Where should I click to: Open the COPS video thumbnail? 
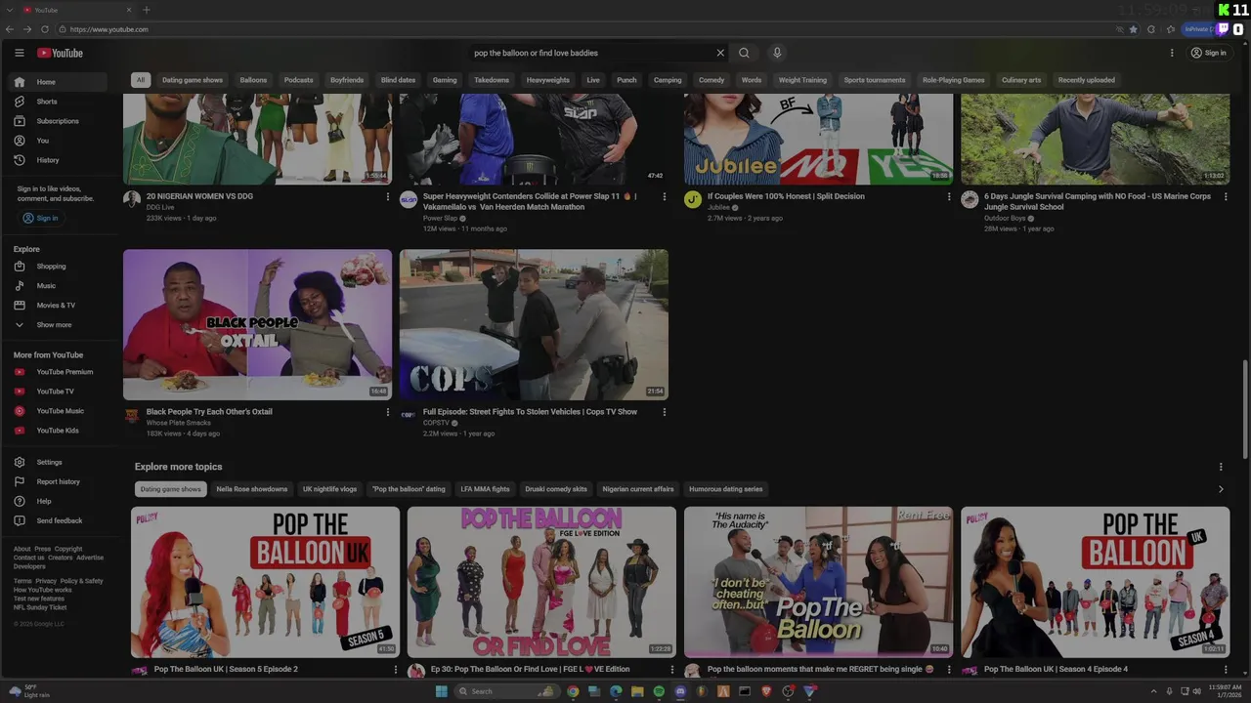coord(534,324)
